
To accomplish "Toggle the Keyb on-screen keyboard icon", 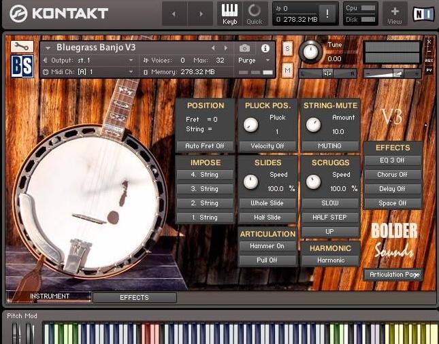I will [229, 14].
